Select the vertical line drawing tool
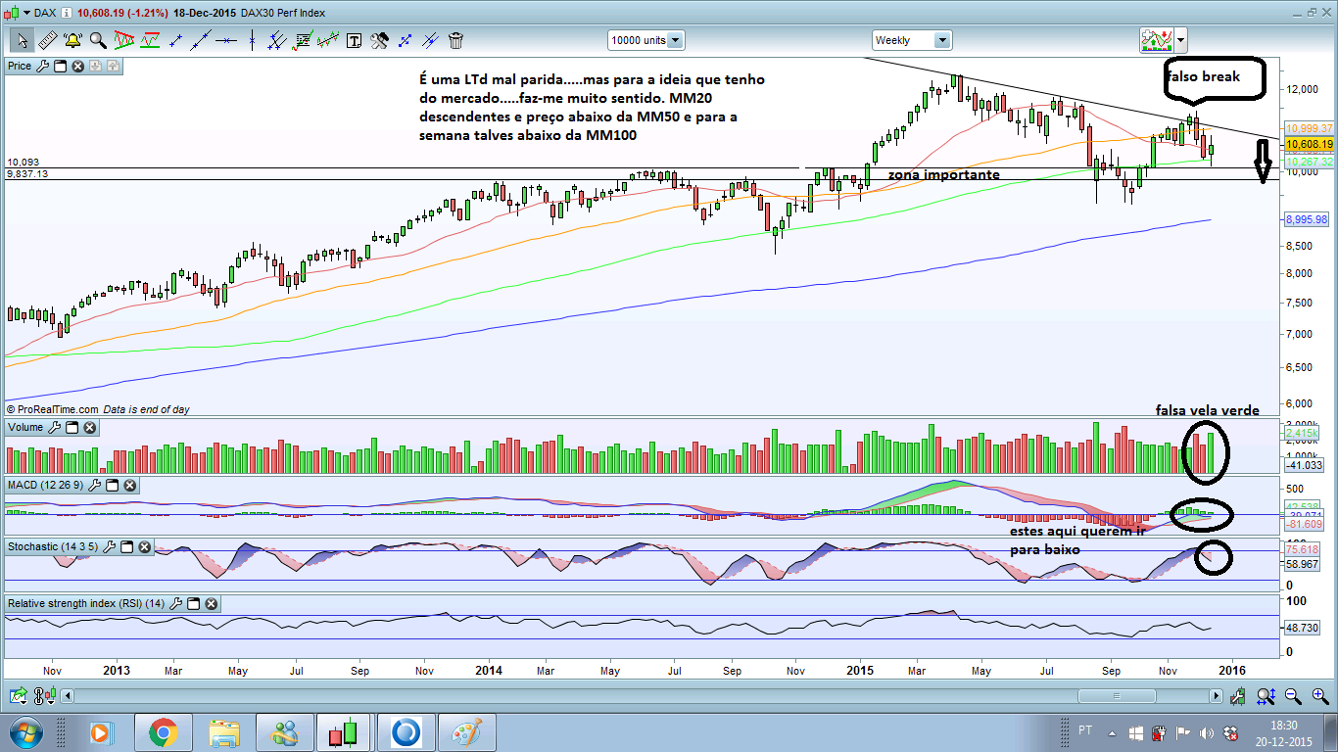This screenshot has width=1338, height=752. [252, 40]
